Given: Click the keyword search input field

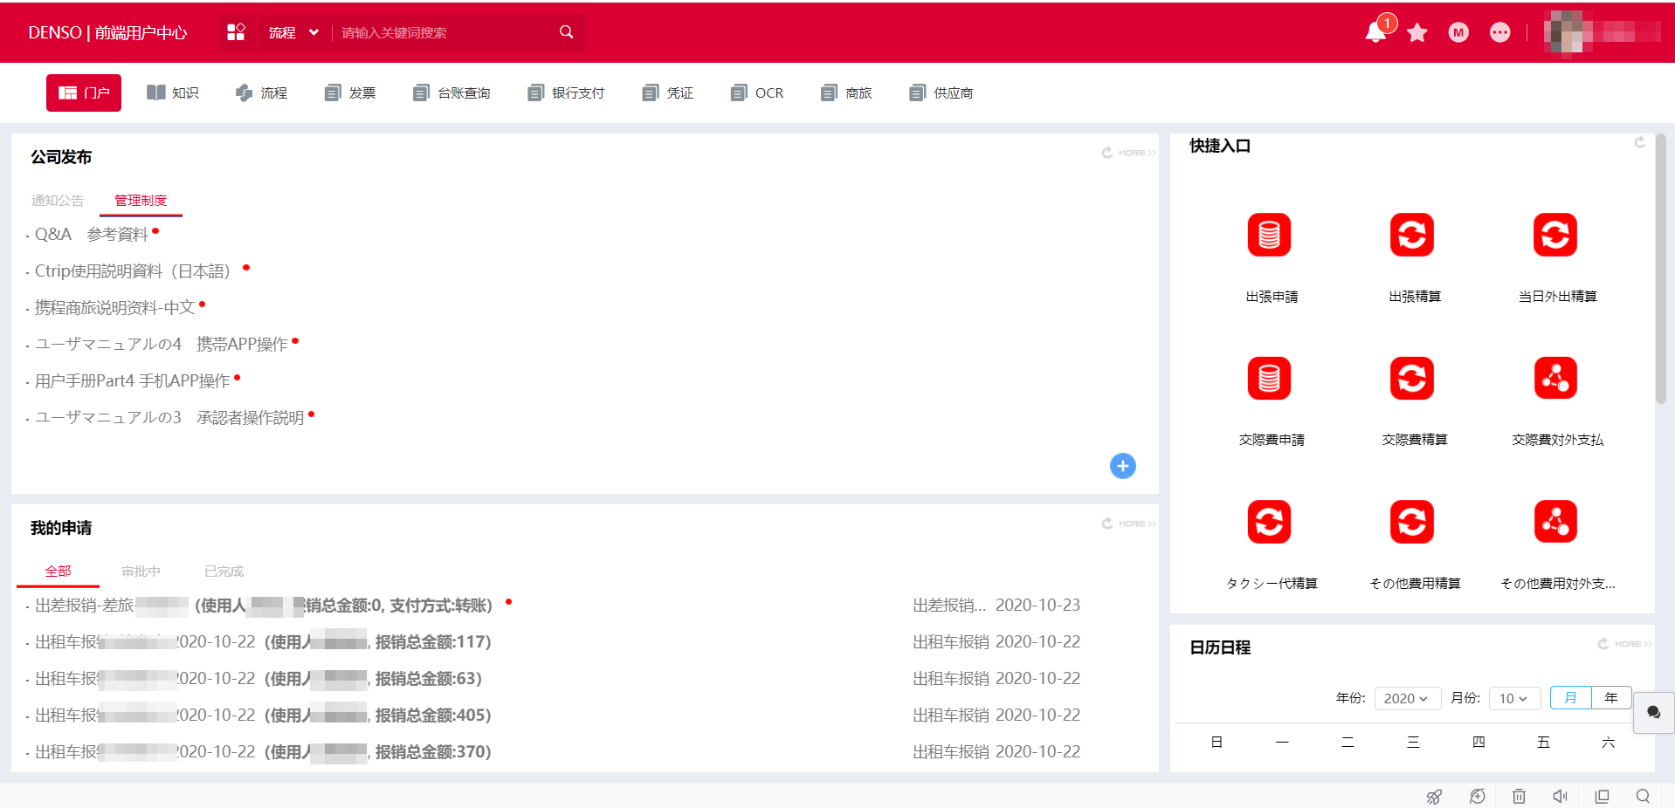Looking at the screenshot, I should tap(444, 32).
